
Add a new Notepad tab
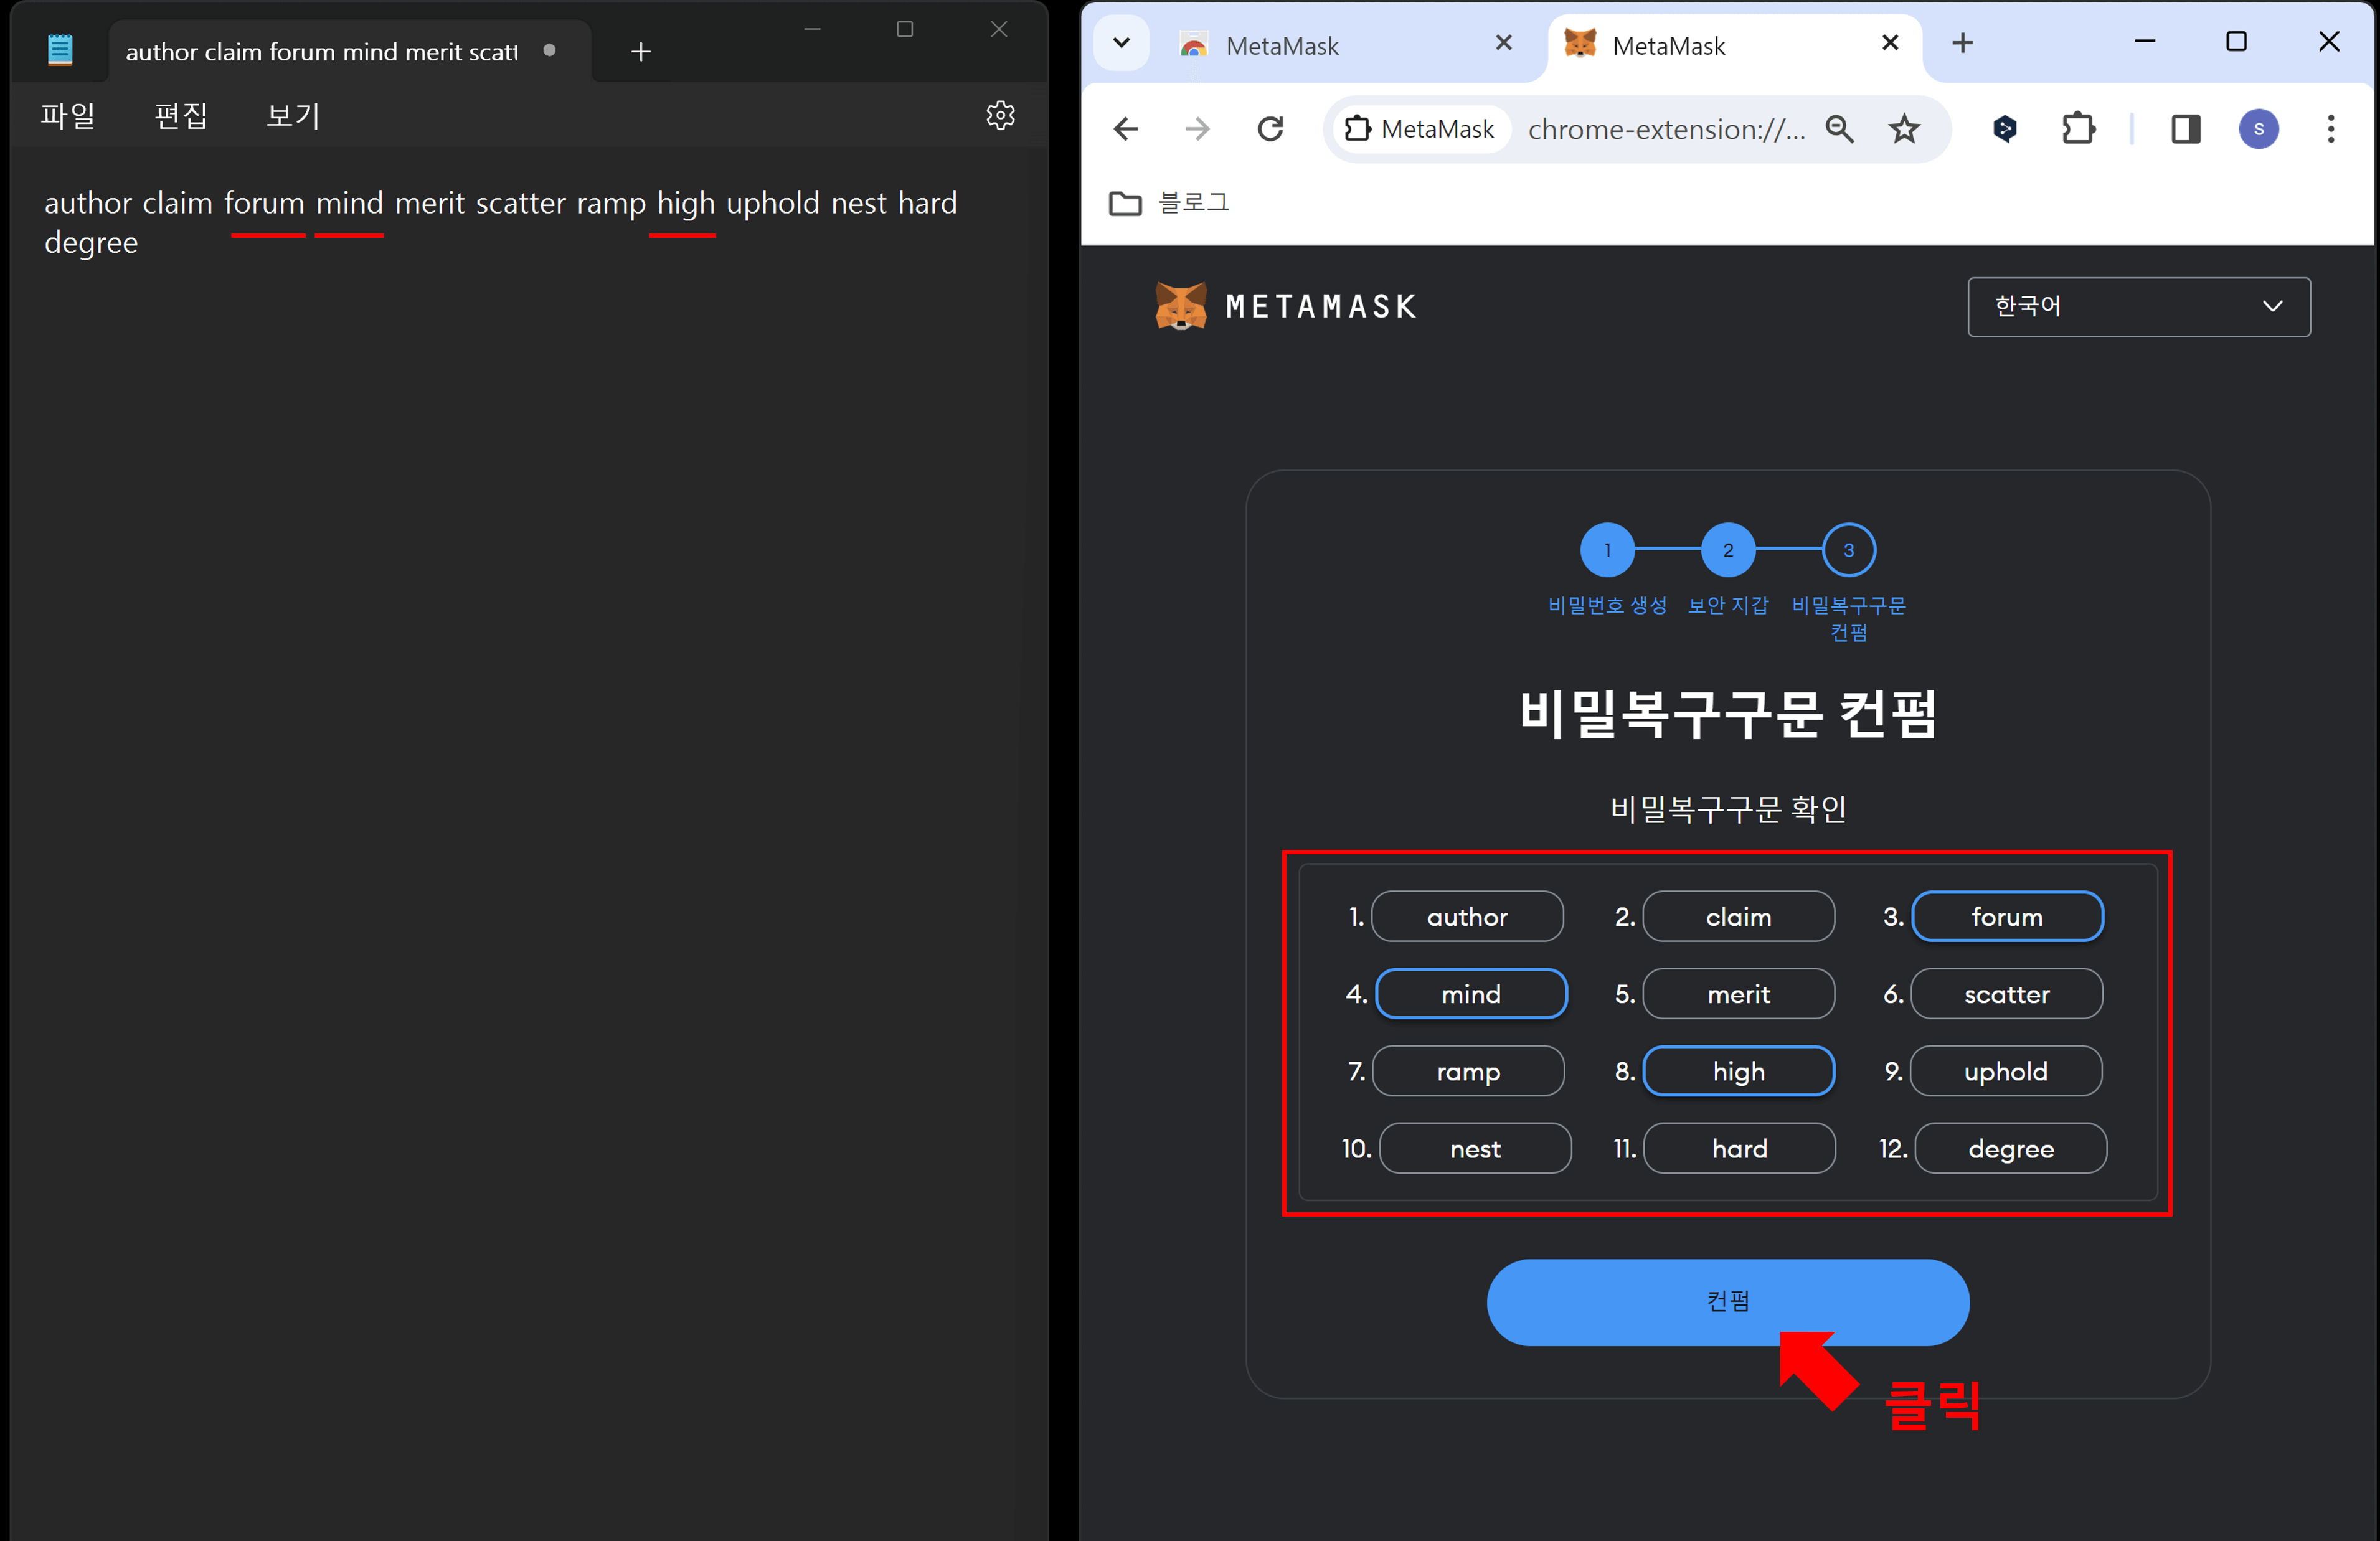(641, 51)
